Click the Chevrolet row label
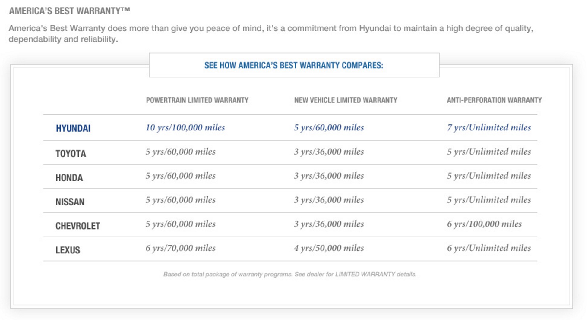Screen dimensions: 588x320 point(77,226)
